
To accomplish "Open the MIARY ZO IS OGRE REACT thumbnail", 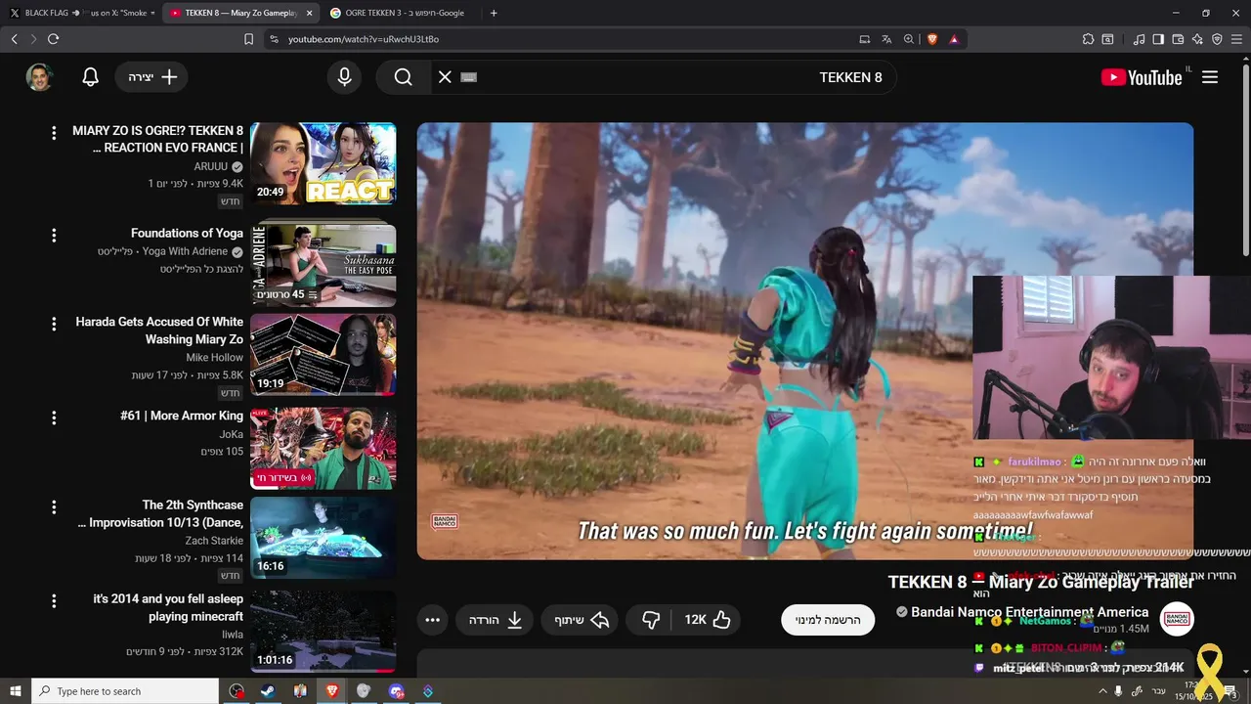I will tap(323, 163).
